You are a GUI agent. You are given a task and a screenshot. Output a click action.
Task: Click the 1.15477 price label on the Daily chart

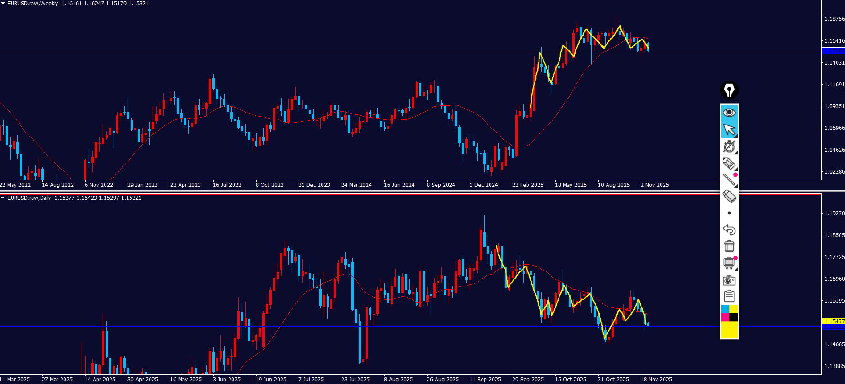pos(833,321)
